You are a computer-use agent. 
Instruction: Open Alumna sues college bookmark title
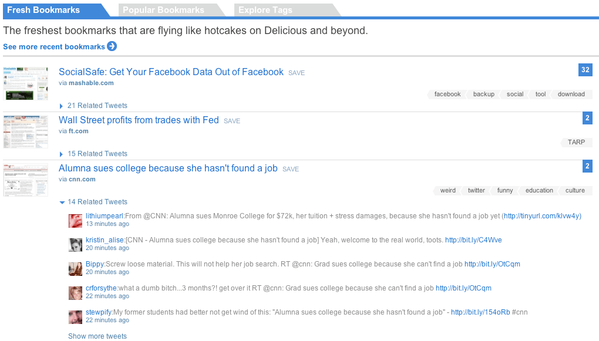tap(168, 168)
